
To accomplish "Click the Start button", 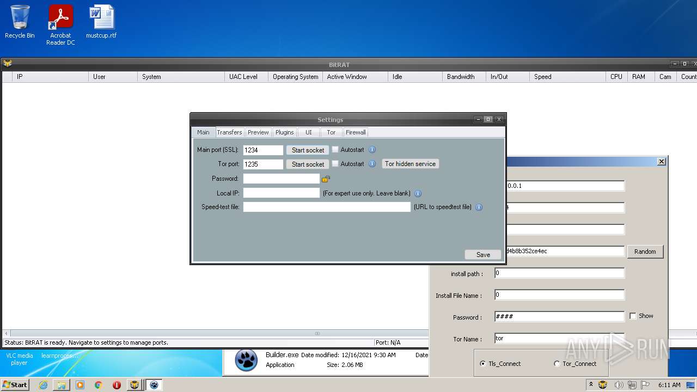I will [x=15, y=385].
